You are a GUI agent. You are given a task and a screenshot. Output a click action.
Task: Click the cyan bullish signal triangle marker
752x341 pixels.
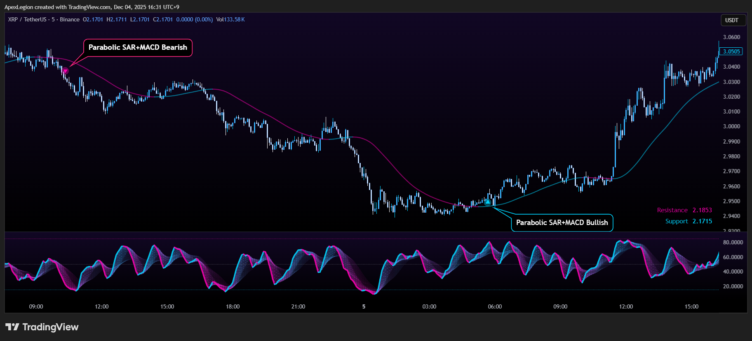point(488,202)
